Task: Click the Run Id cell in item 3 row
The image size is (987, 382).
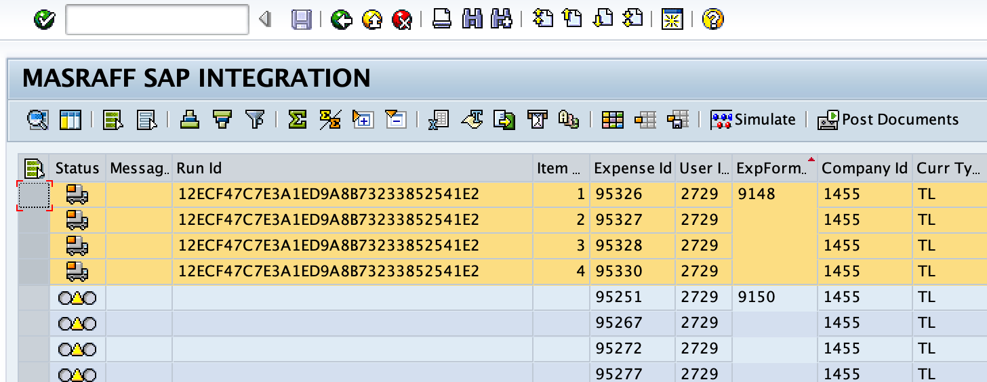Action: point(352,246)
